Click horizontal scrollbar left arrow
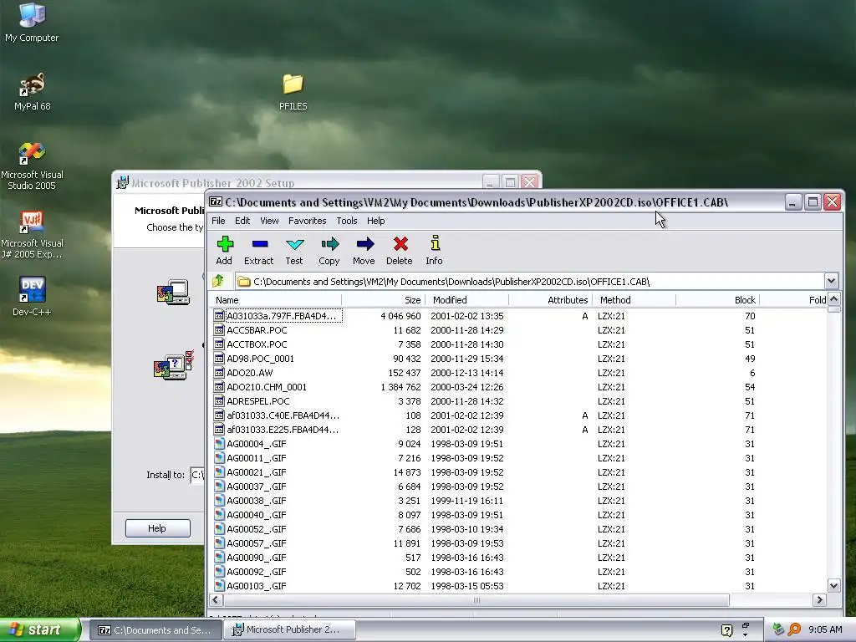 tap(216, 600)
